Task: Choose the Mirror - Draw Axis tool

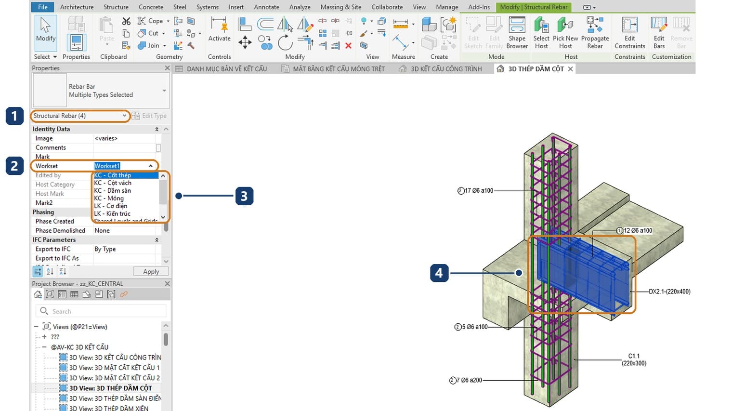Action: [x=305, y=24]
